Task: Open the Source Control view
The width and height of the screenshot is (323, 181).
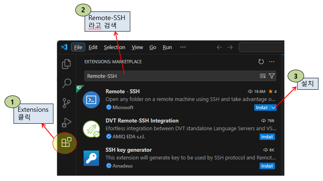Action: tap(66, 103)
